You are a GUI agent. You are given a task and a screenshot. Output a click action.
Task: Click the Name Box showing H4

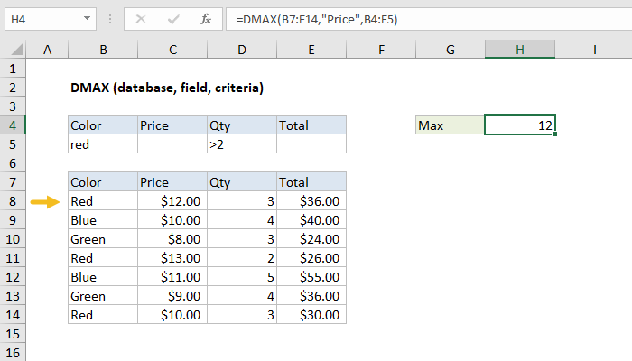click(51, 19)
